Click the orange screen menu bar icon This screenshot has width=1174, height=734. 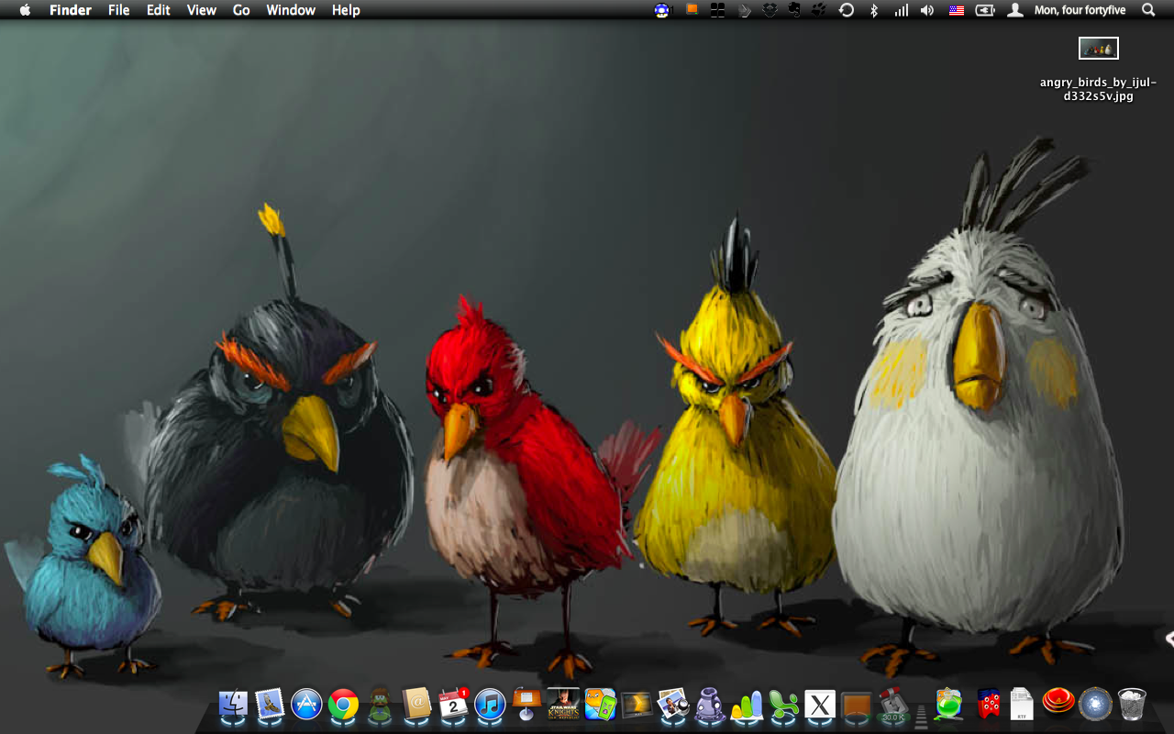pyautogui.click(x=692, y=9)
